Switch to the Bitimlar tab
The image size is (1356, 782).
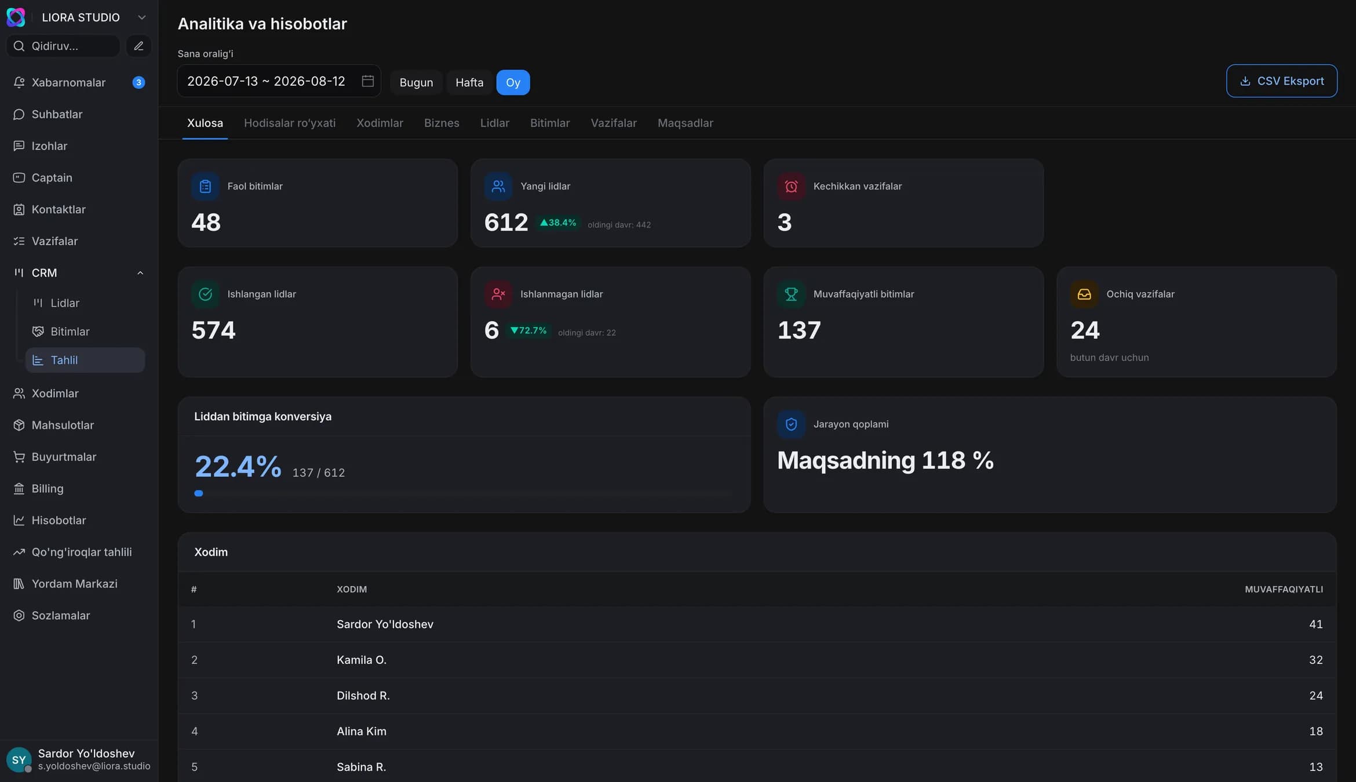tap(550, 123)
